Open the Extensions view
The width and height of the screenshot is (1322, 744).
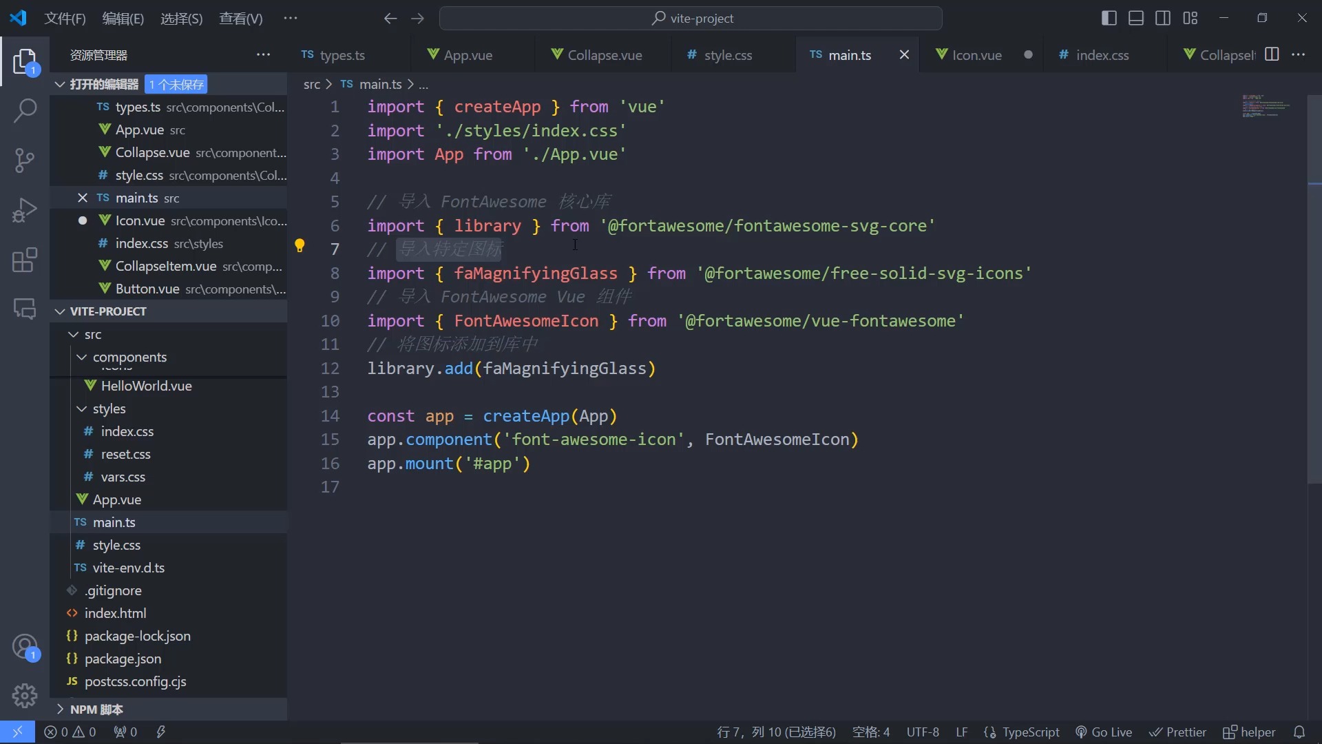point(25,260)
